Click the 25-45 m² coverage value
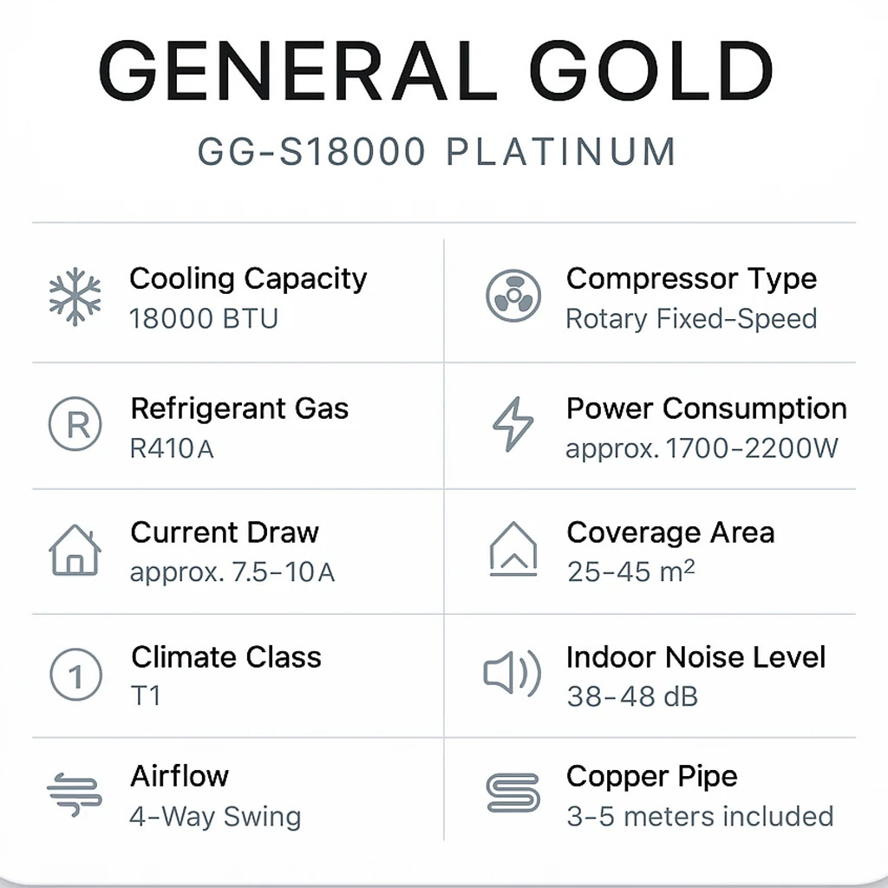This screenshot has width=888, height=888. coord(630,572)
